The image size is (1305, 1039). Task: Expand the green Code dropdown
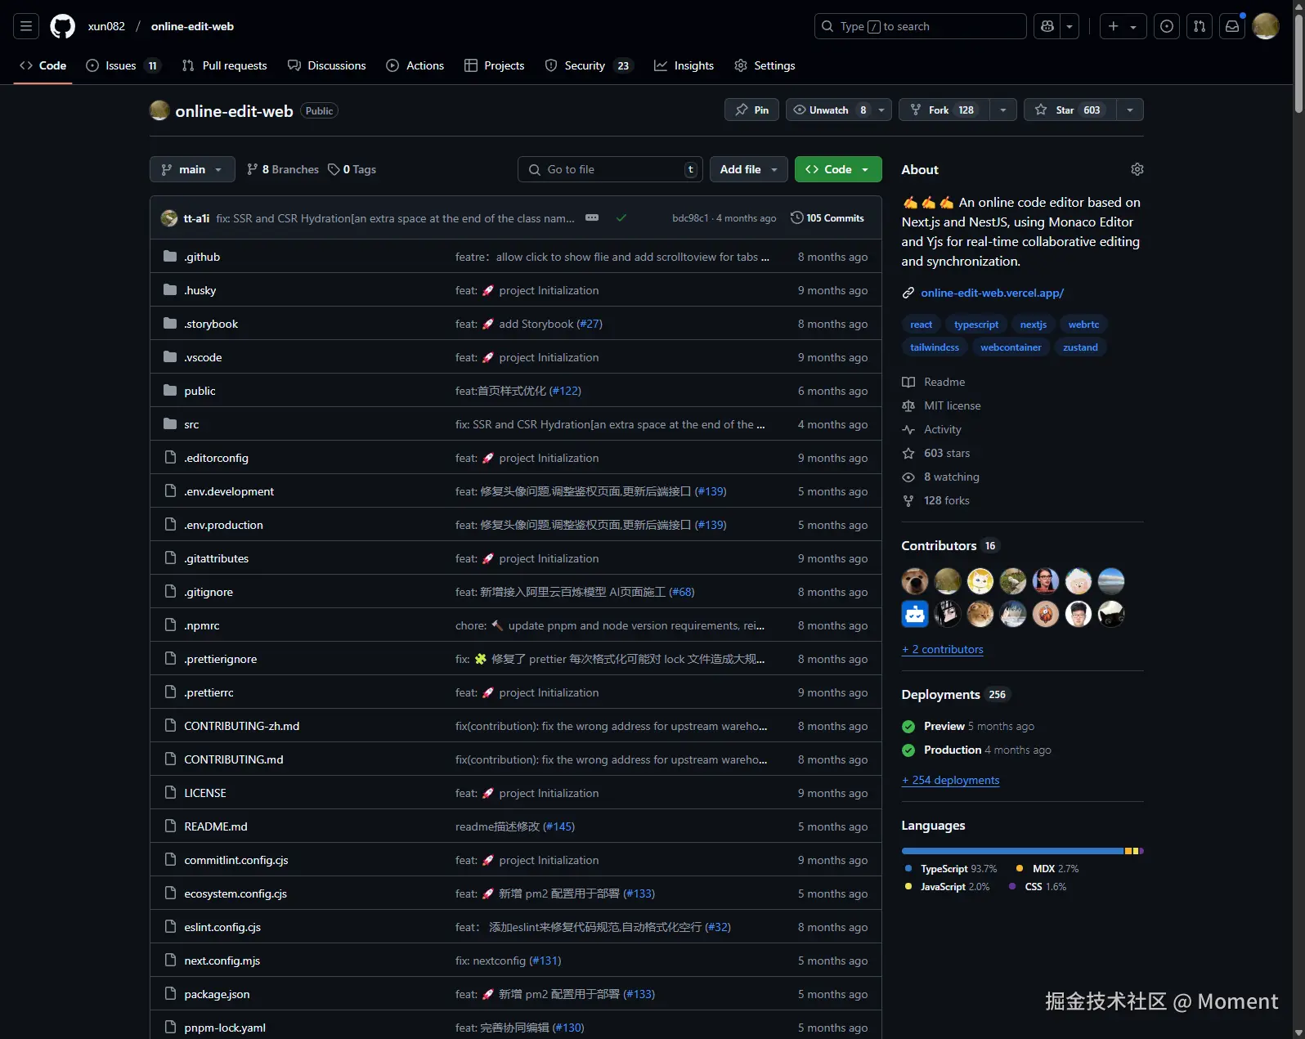838,169
